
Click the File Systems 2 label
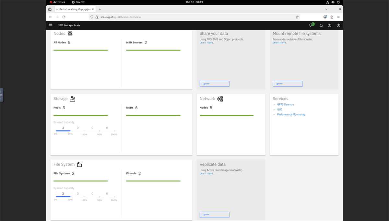[x=64, y=173]
